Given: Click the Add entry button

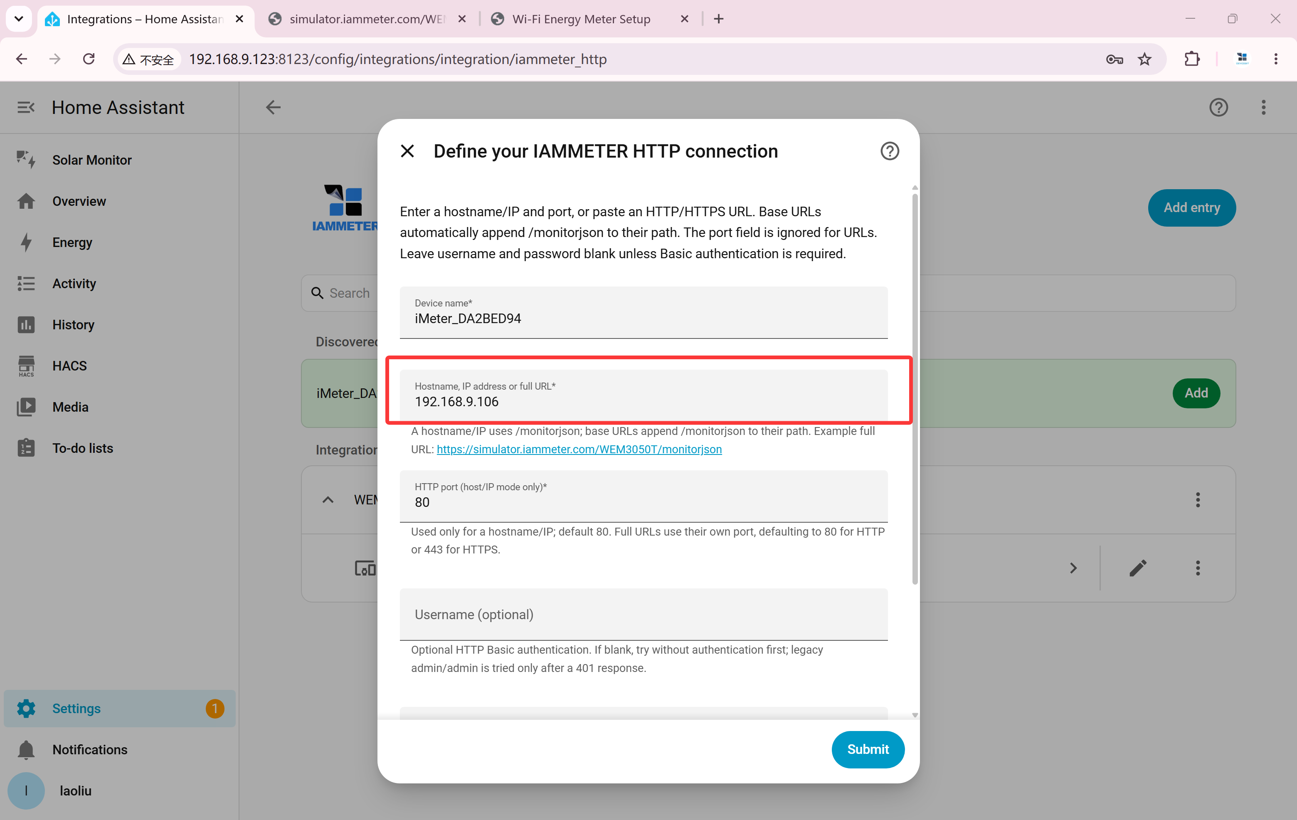Looking at the screenshot, I should click(1191, 207).
